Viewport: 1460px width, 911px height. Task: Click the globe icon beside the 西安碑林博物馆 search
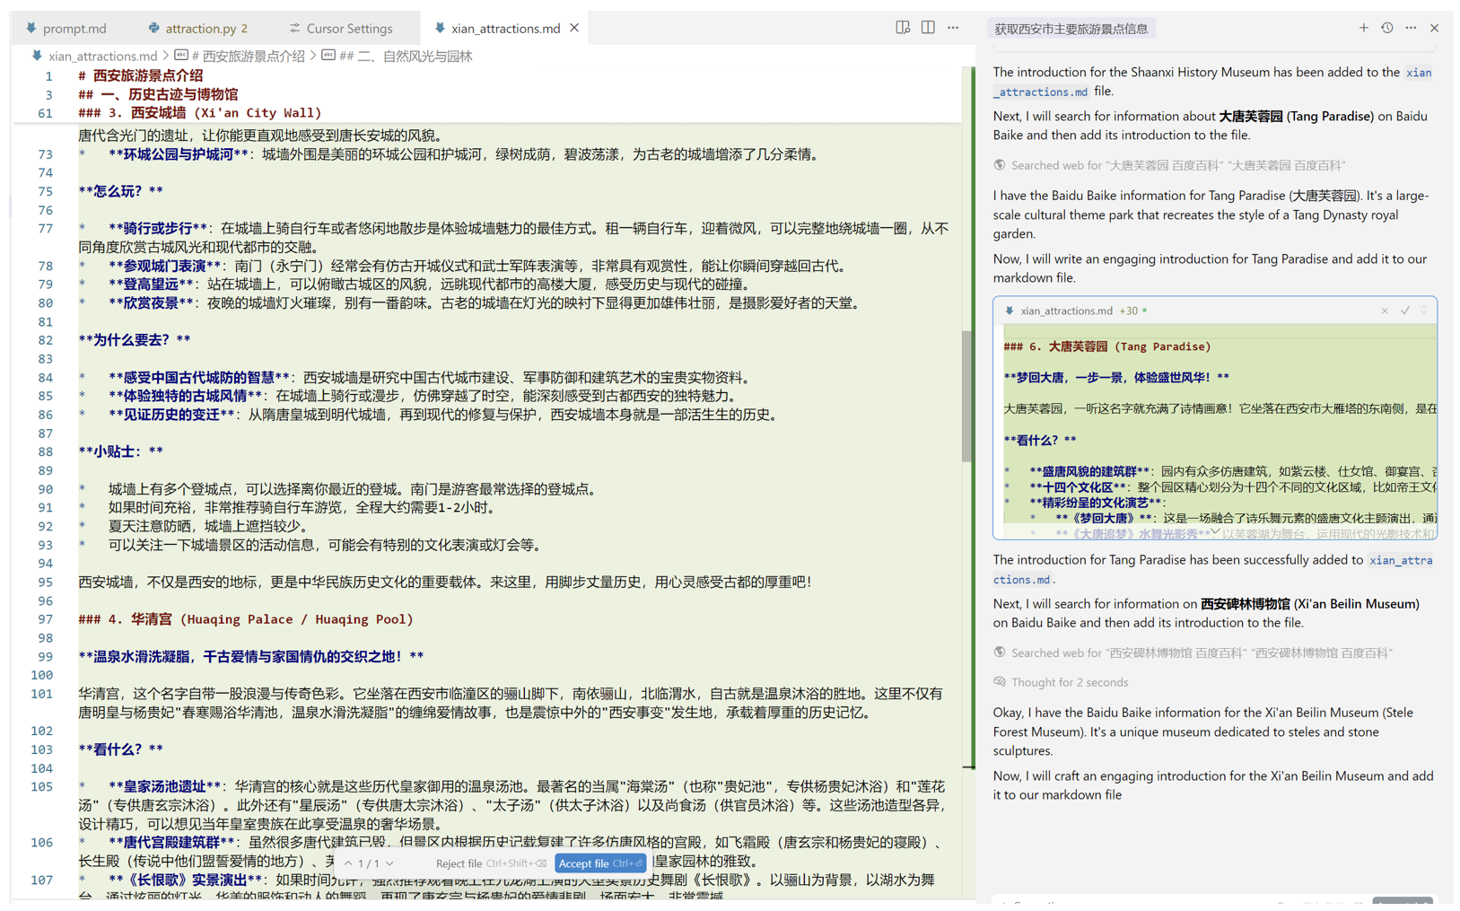coord(1000,653)
